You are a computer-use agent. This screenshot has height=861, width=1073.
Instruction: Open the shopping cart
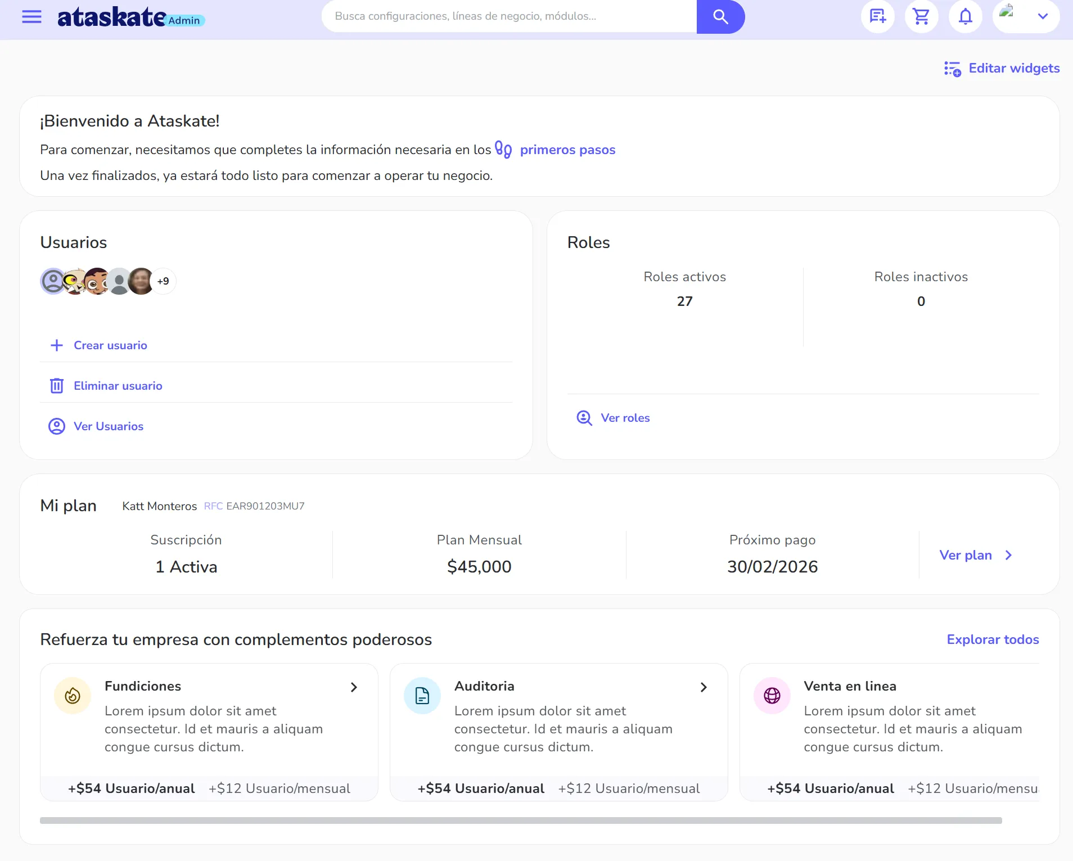[x=921, y=16]
